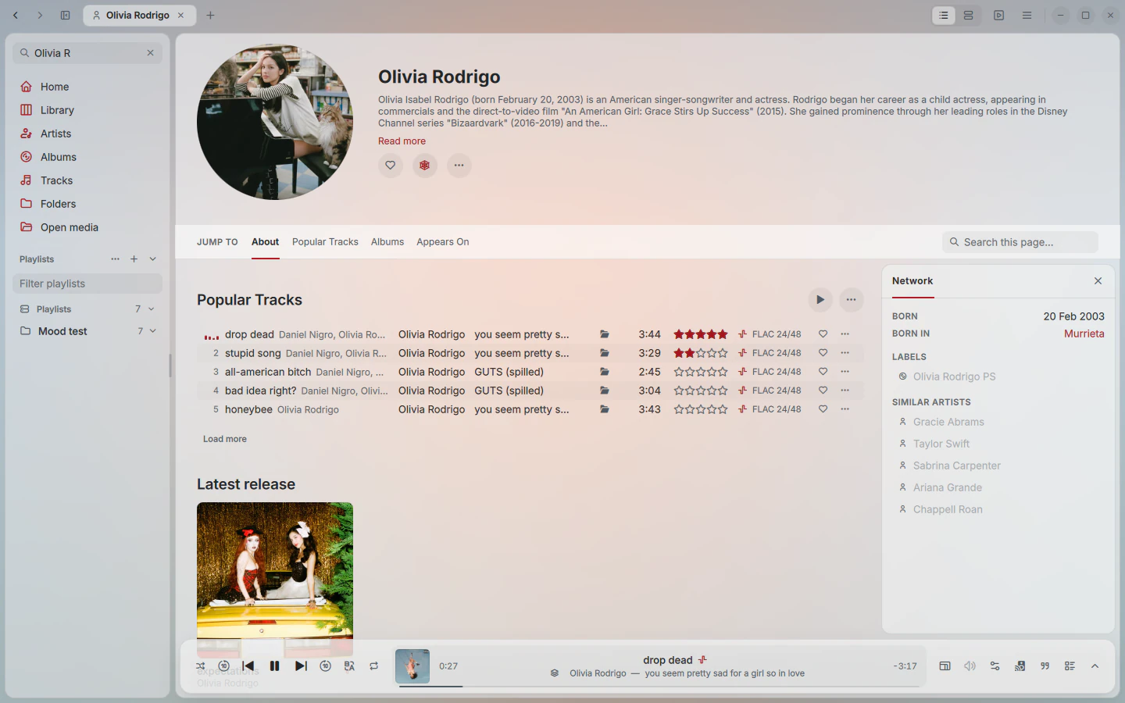Toggle shuffle in the player bar

[201, 666]
